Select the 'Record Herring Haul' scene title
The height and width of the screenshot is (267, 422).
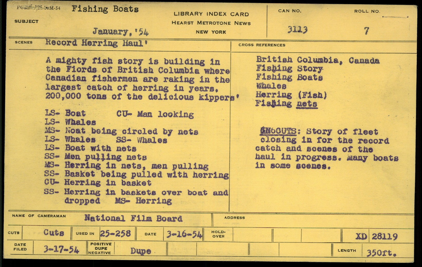(96, 43)
